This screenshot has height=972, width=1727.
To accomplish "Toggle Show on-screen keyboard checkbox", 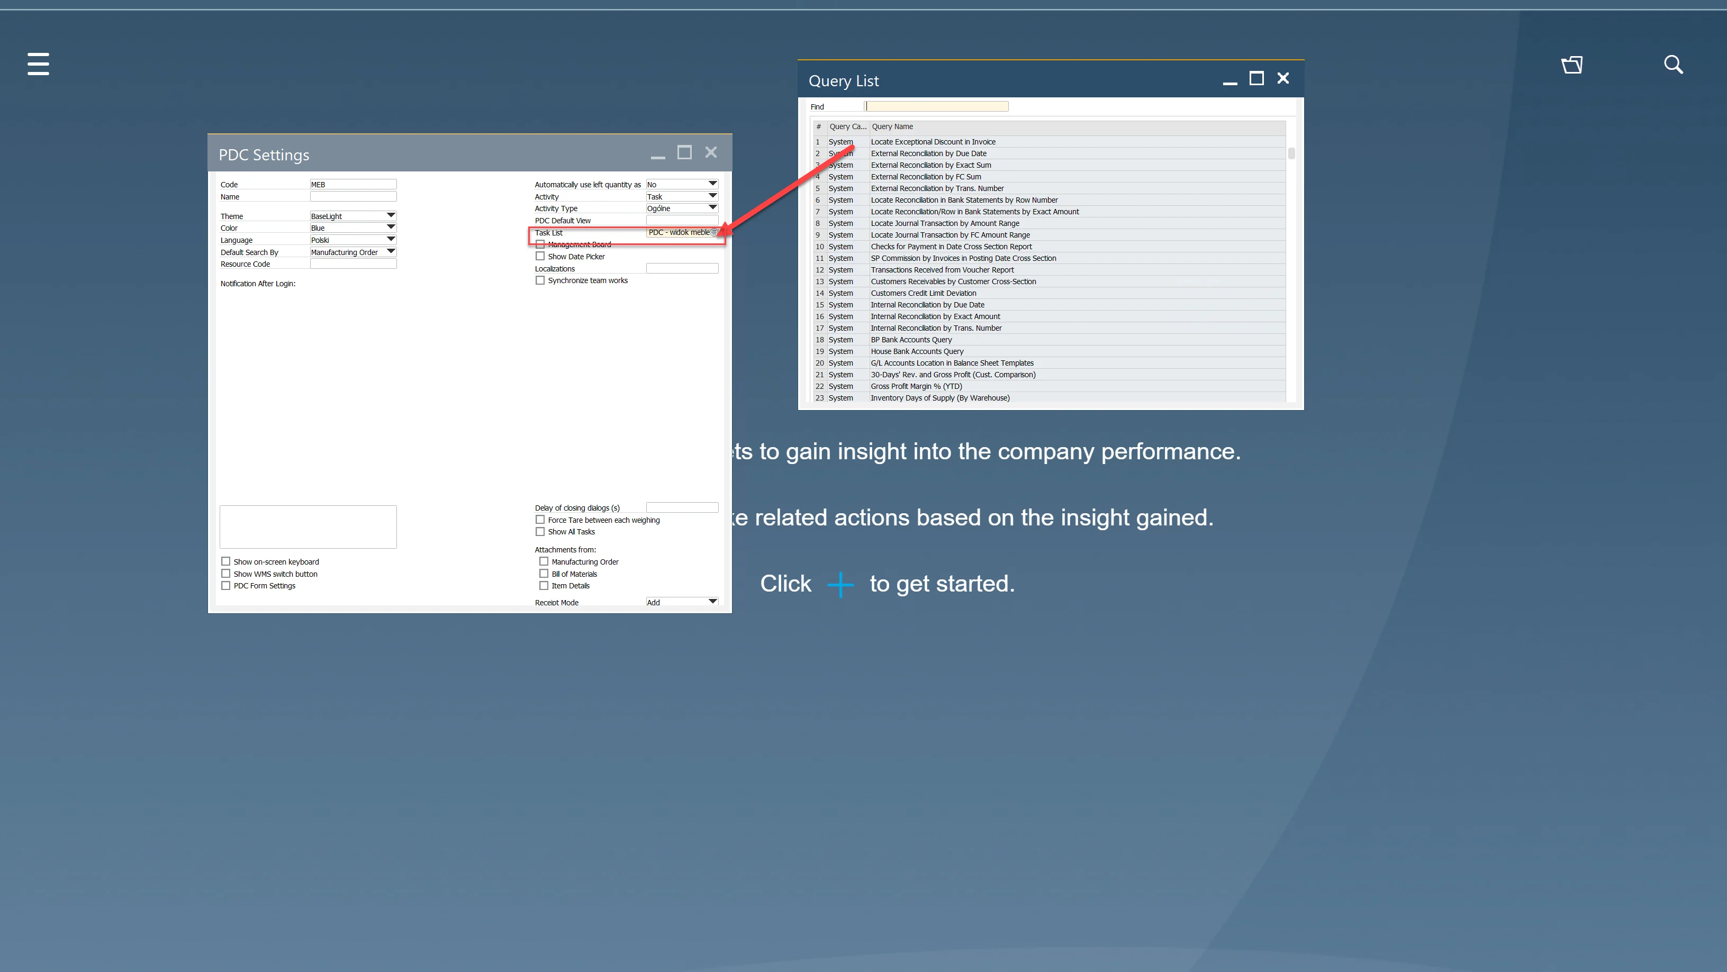I will 226,562.
